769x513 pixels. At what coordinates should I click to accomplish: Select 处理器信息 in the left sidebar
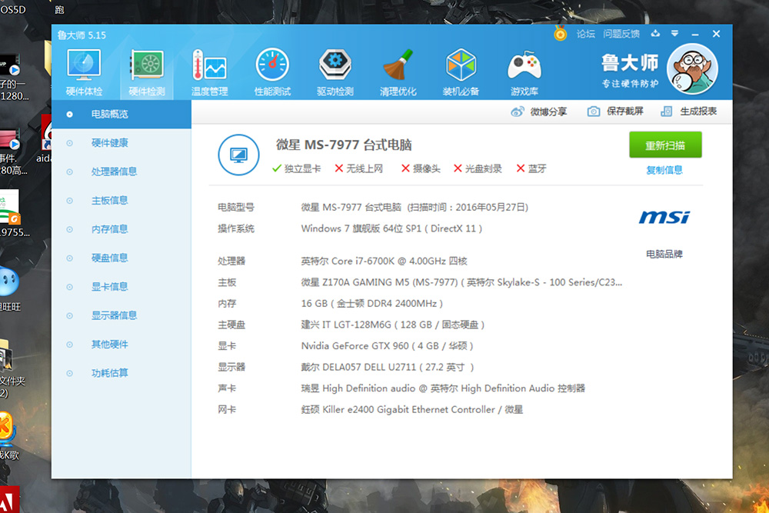114,172
